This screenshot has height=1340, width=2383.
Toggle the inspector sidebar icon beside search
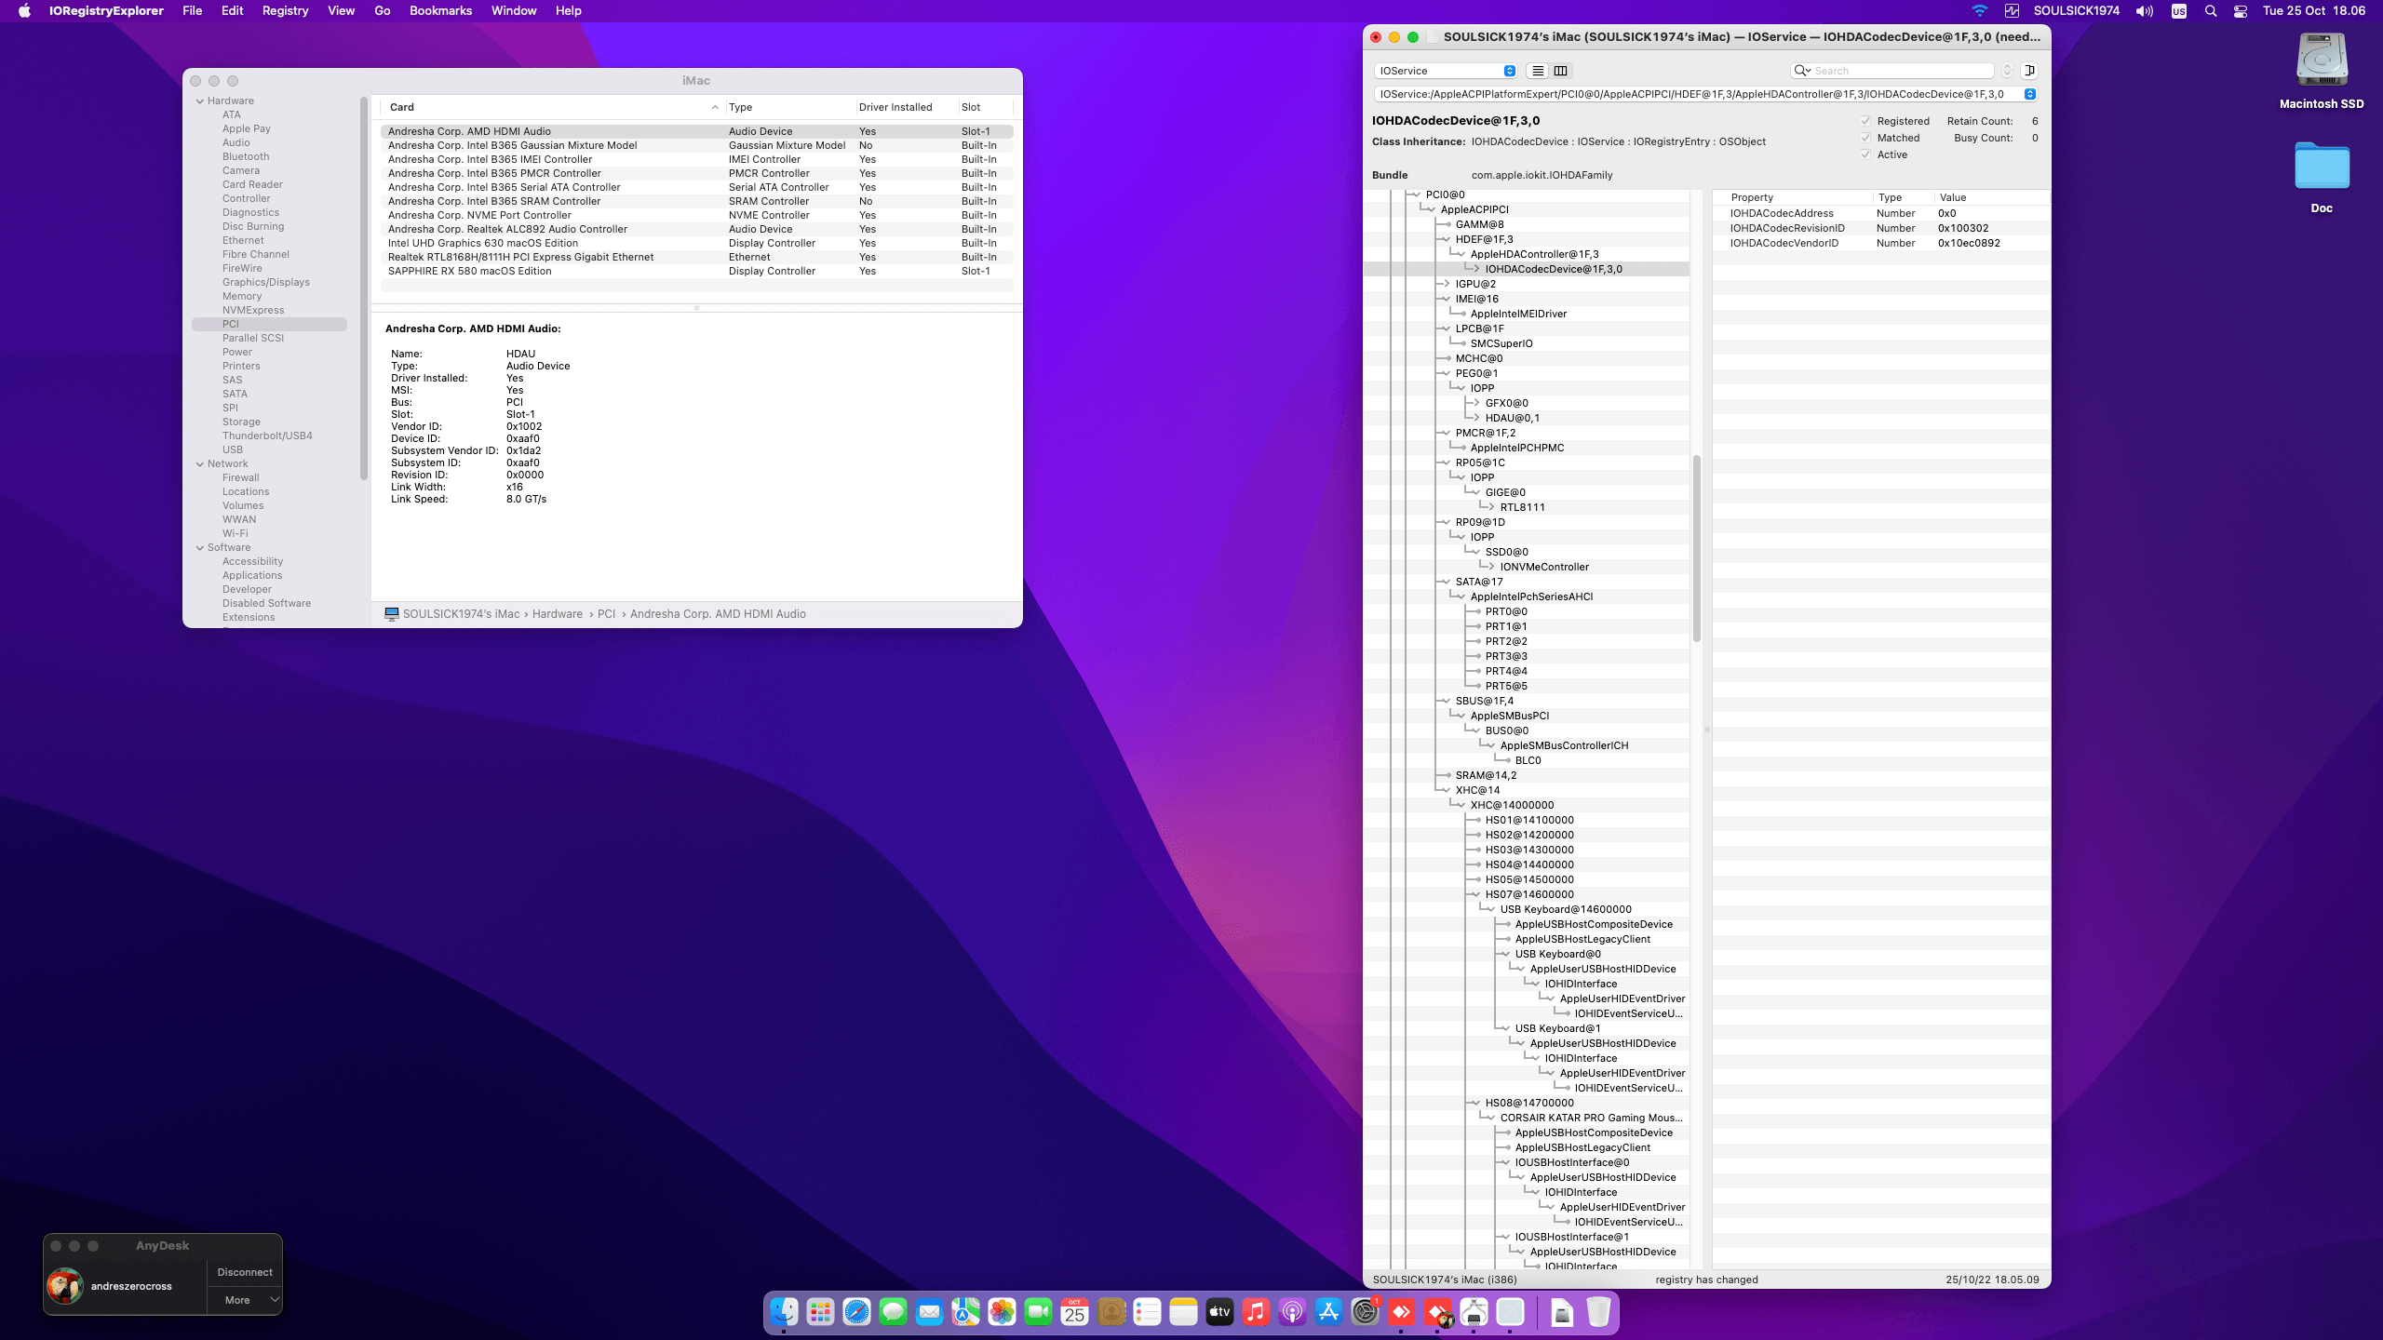tap(2030, 71)
